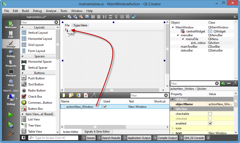Open property editor wrench configure menu
The image size is (240, 143).
235,83
